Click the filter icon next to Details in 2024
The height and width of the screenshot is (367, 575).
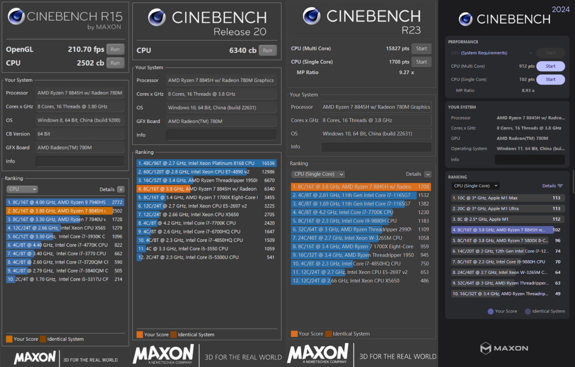[x=560, y=186]
